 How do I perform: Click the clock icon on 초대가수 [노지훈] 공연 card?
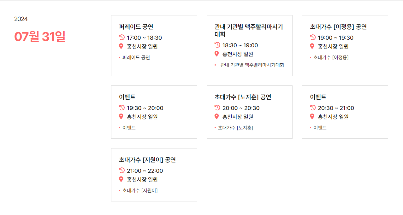tap(217, 108)
